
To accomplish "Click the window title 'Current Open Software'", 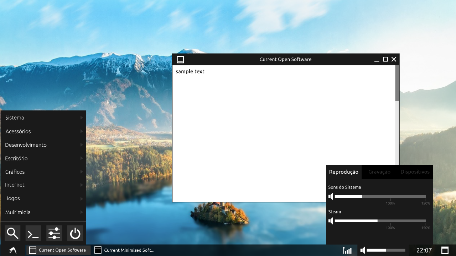I will coord(286,59).
